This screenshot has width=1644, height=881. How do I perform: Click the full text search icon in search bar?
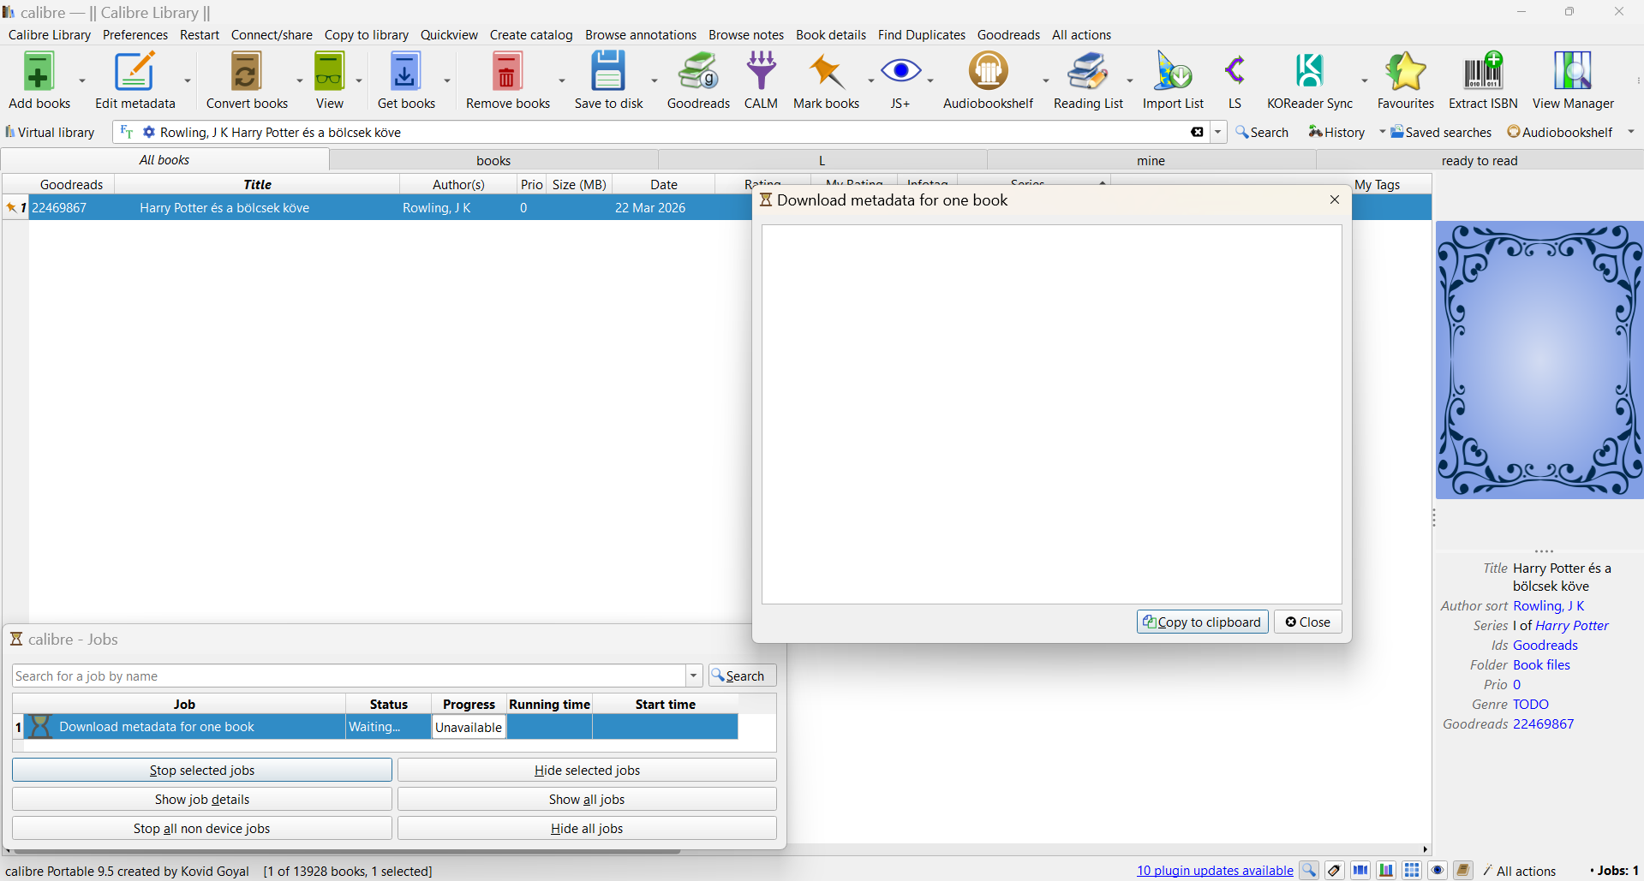click(127, 132)
